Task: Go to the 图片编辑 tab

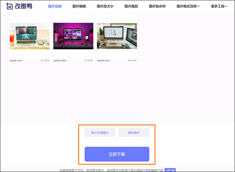Action: (79, 6)
